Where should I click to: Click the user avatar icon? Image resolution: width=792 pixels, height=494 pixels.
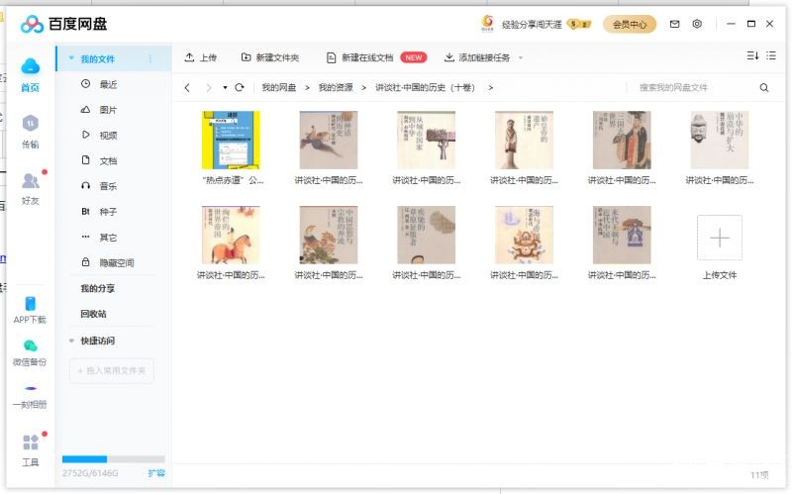coord(487,23)
